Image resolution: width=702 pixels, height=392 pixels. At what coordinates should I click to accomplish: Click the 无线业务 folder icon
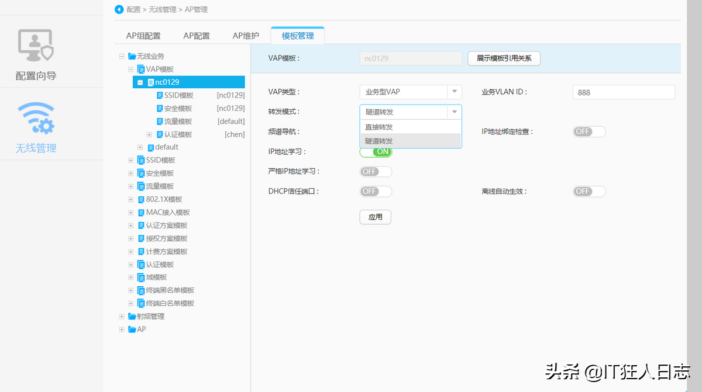point(132,56)
